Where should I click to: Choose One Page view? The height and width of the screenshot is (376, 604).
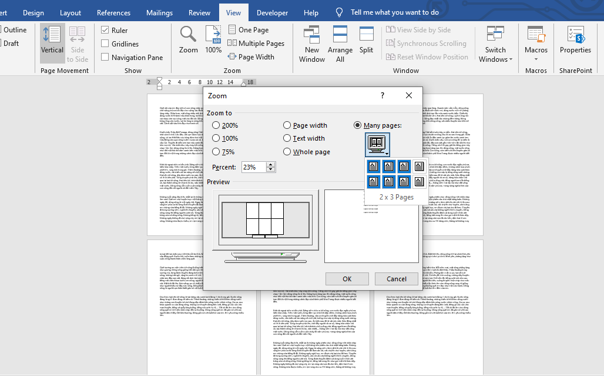point(249,29)
